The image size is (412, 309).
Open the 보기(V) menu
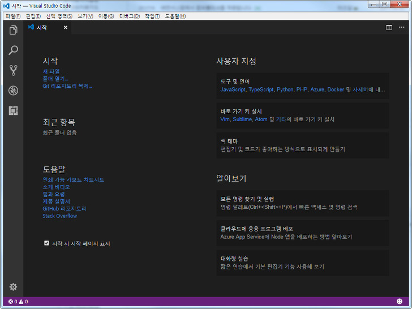(85, 16)
